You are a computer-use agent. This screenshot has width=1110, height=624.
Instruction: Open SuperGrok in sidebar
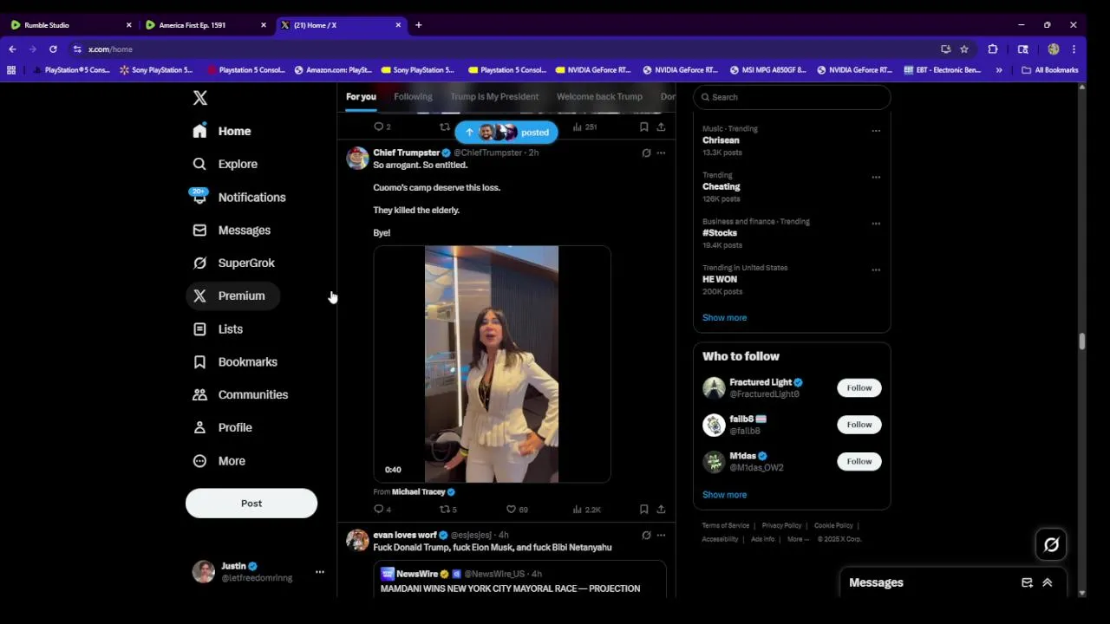pyautogui.click(x=234, y=263)
